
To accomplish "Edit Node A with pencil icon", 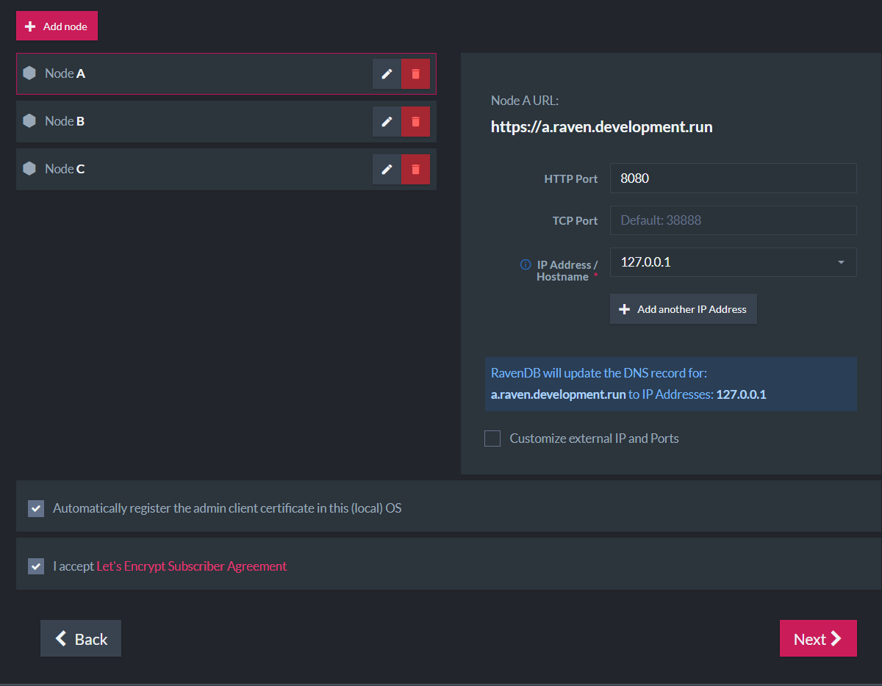I will click(x=387, y=73).
